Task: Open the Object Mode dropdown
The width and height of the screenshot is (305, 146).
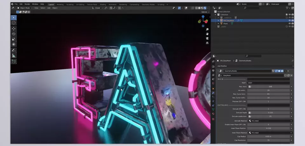Action: point(25,8)
